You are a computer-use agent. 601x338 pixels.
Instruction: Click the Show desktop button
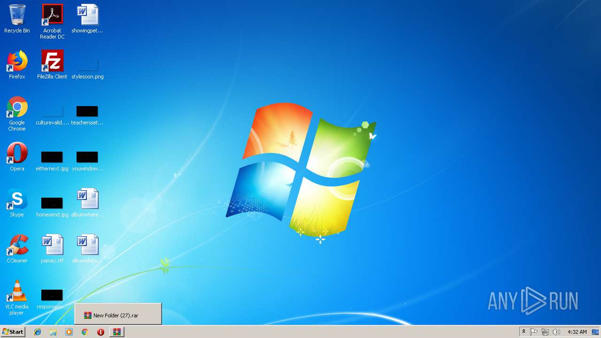click(x=595, y=332)
